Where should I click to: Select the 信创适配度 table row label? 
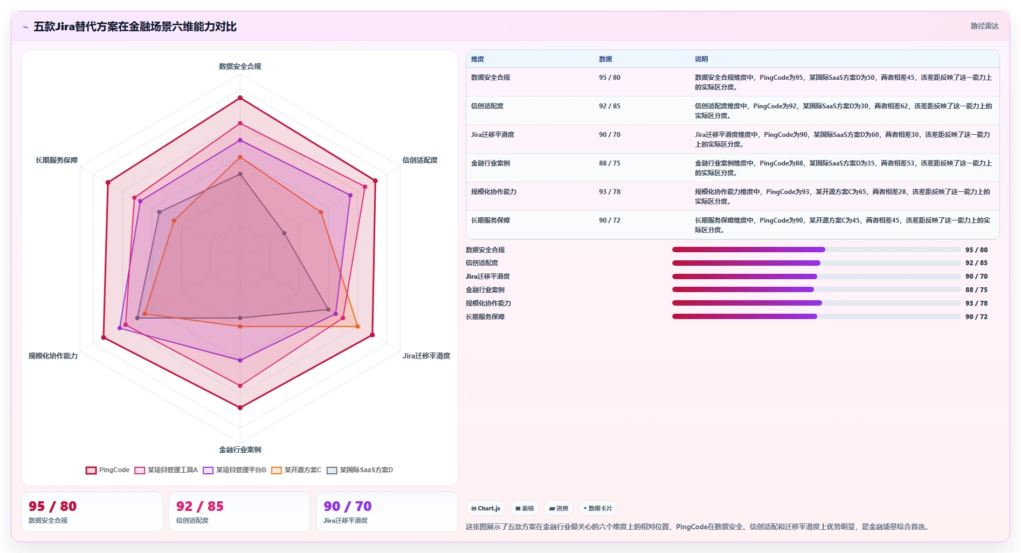487,106
